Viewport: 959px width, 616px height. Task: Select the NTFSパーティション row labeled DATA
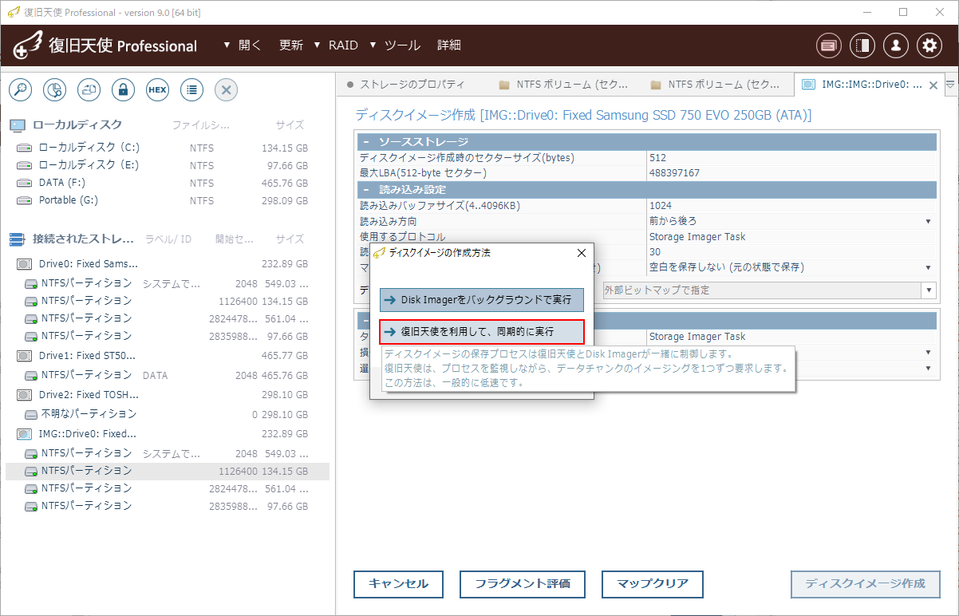tap(167, 375)
